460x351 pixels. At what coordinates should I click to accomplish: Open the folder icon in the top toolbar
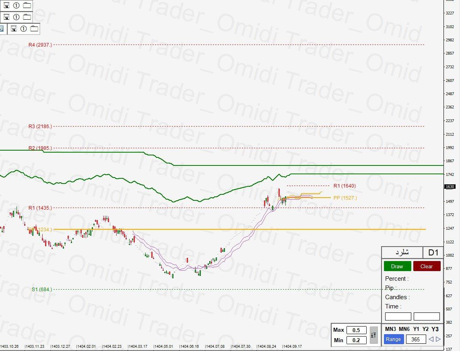coord(27,6)
